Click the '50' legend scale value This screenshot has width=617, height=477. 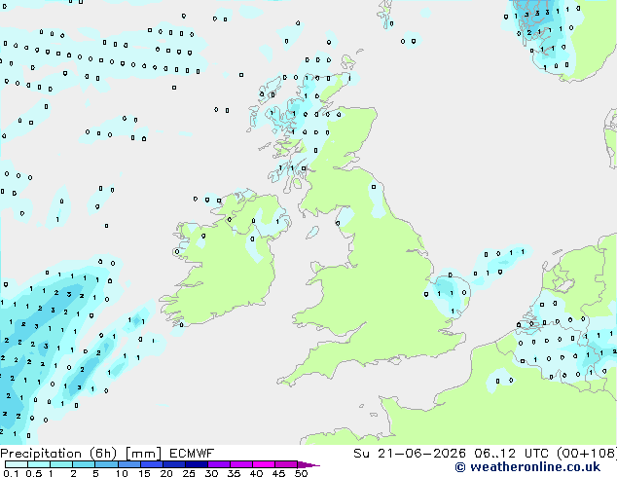[301, 473]
